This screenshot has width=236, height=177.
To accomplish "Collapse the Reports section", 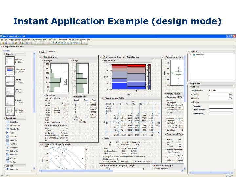I will point(4,54).
